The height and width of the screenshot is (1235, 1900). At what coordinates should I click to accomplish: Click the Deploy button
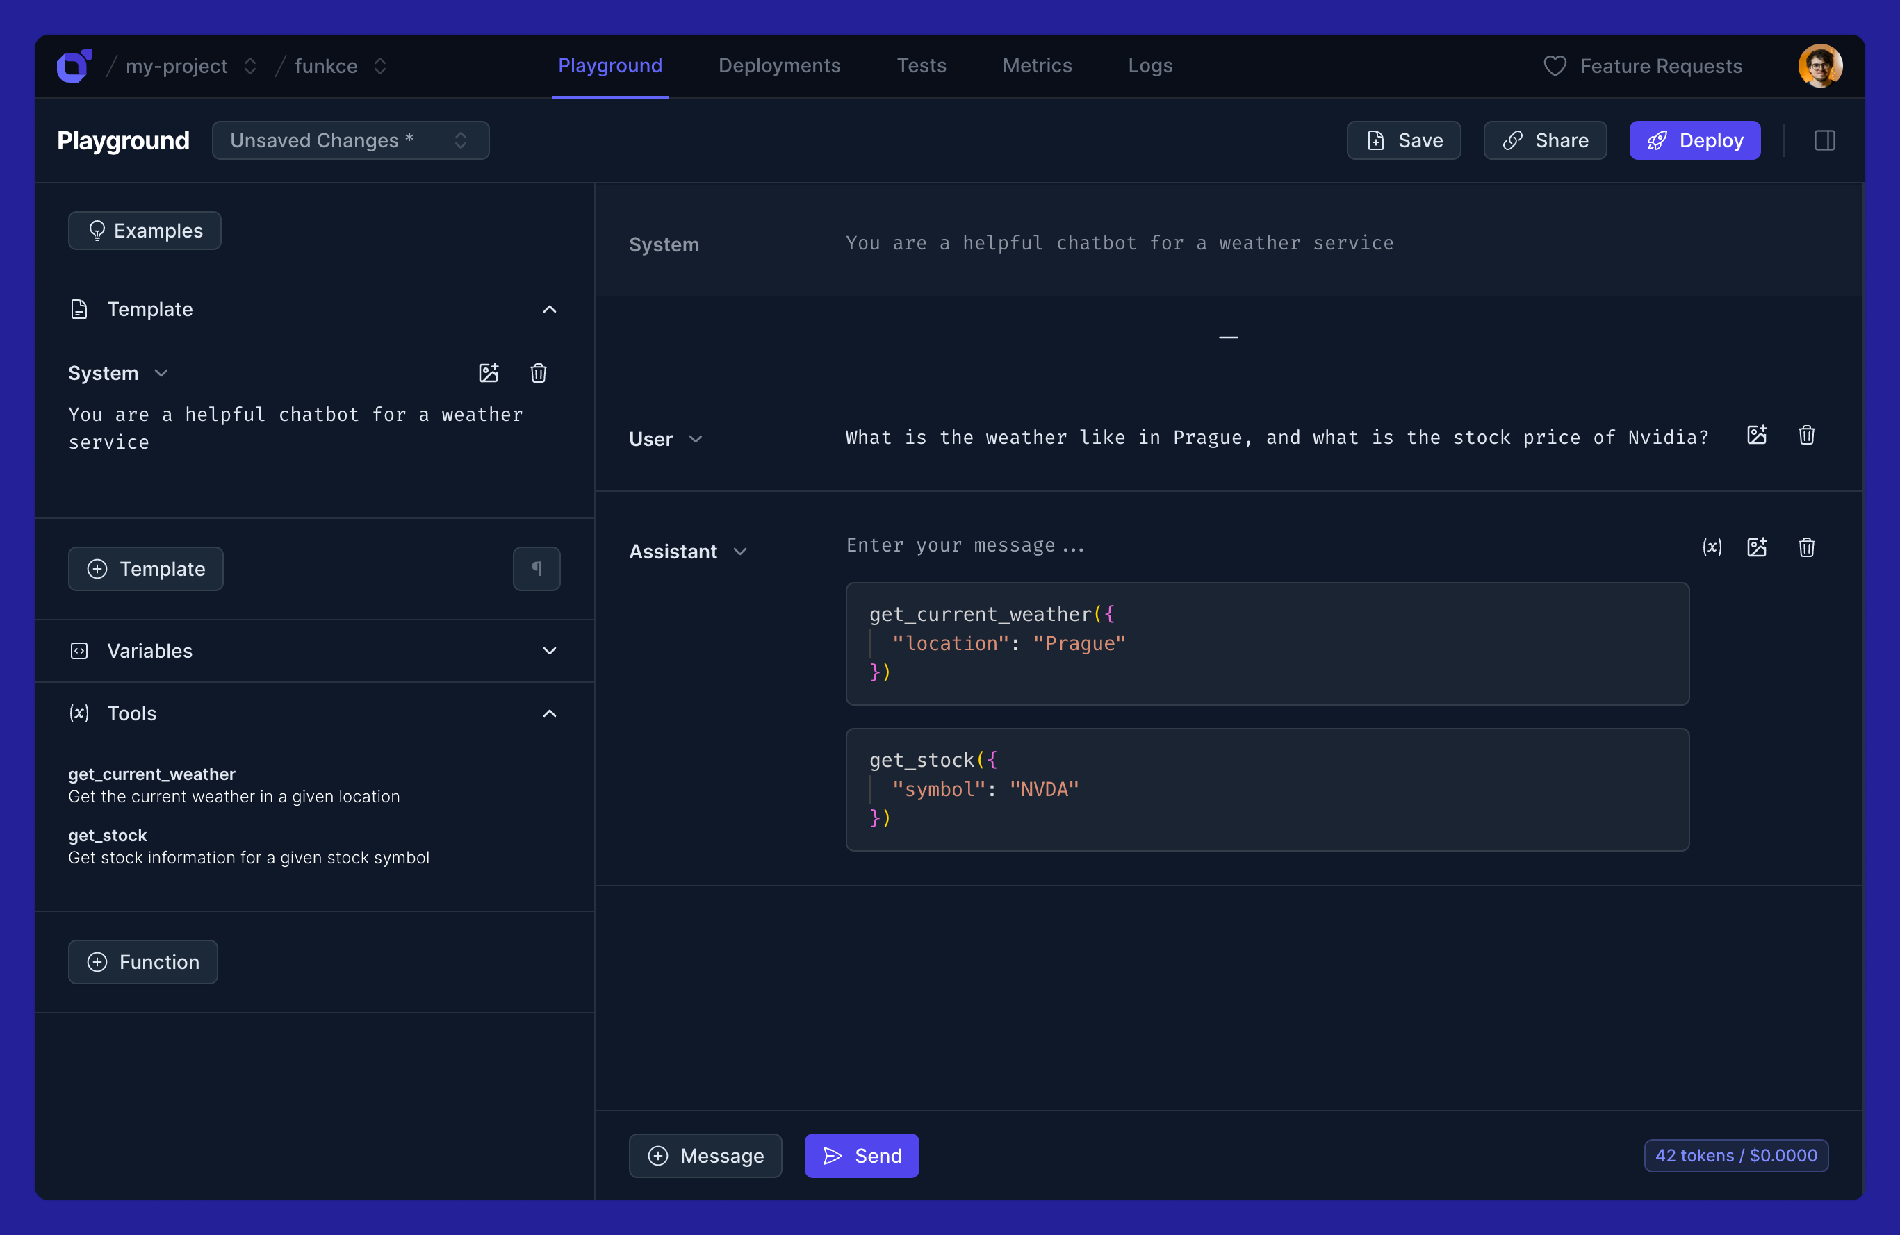(x=1695, y=140)
